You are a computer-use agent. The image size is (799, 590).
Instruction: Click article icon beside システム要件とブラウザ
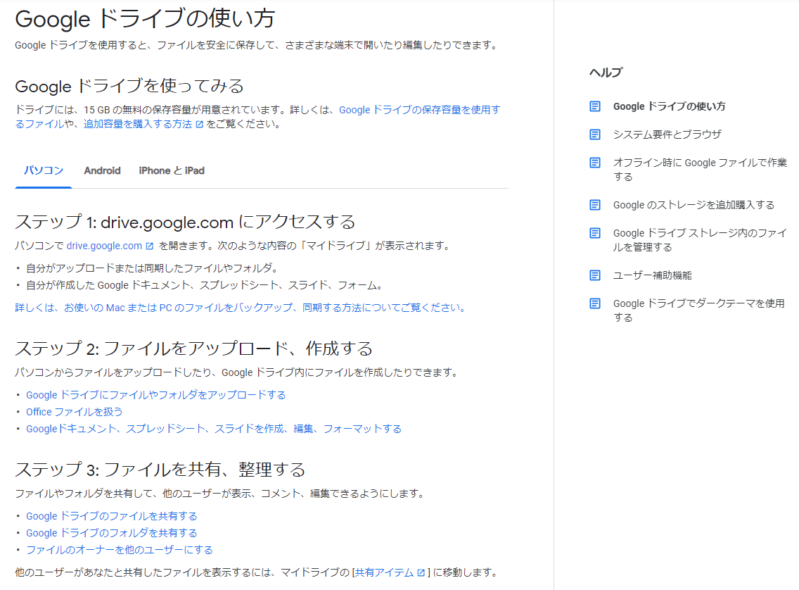594,134
